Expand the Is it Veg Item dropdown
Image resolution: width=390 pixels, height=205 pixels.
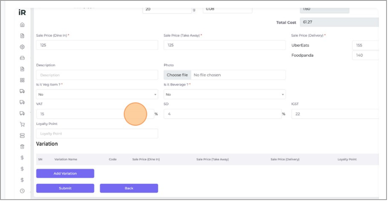click(97, 94)
